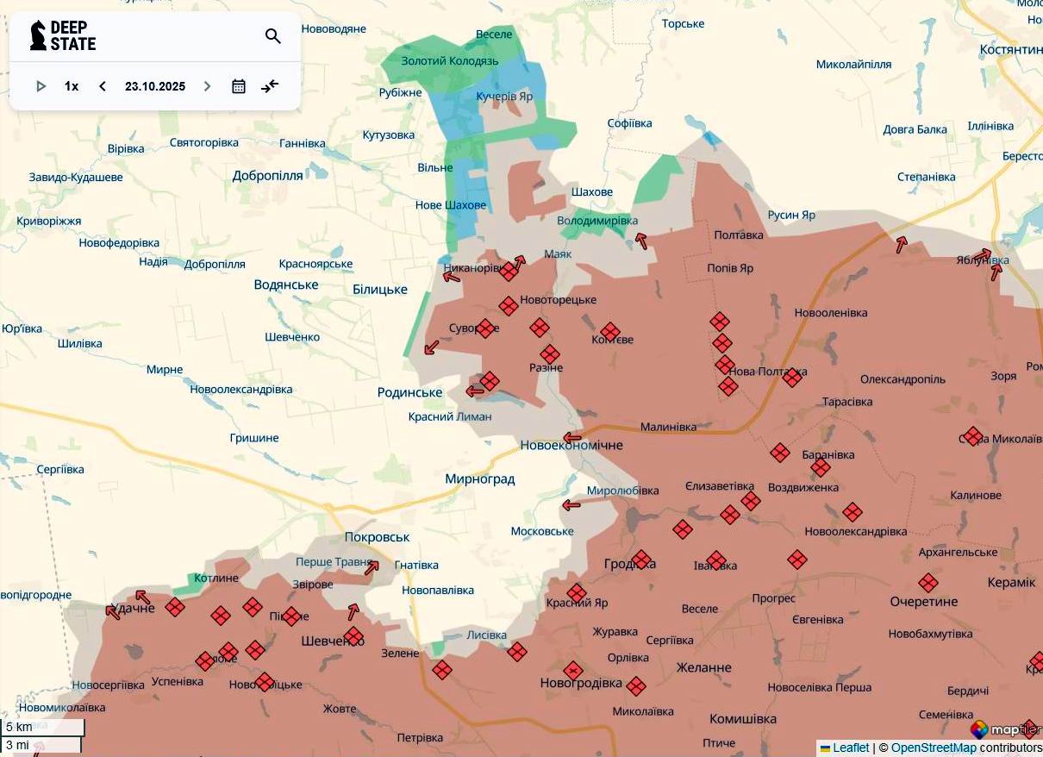This screenshot has width=1043, height=757.
Task: Advance to the next date
Action: [x=207, y=86]
